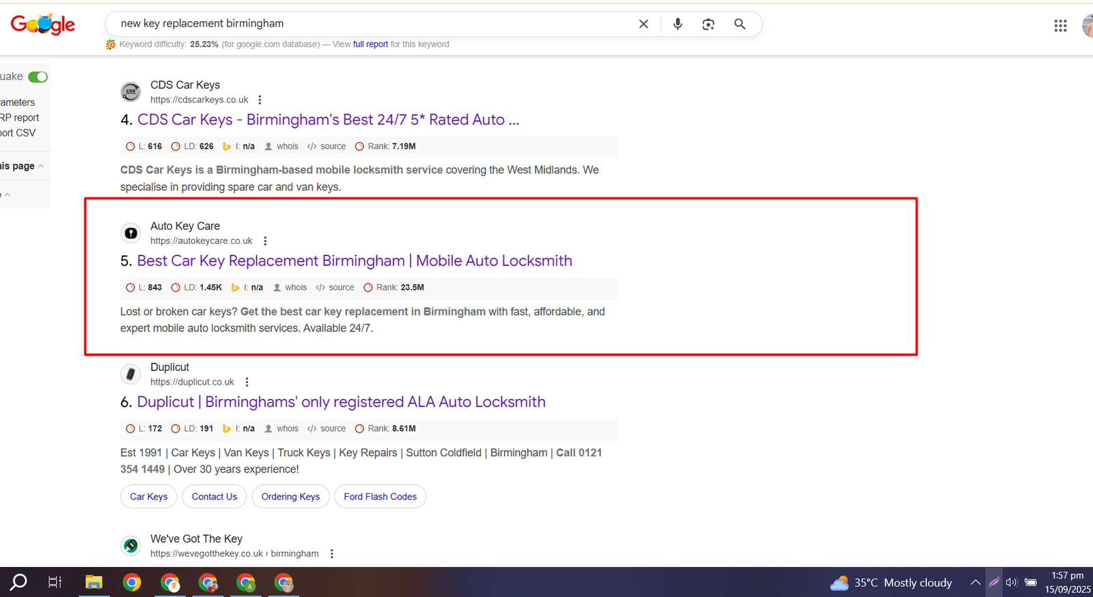Clear the search box text
The height and width of the screenshot is (597, 1093).
pyautogui.click(x=643, y=24)
